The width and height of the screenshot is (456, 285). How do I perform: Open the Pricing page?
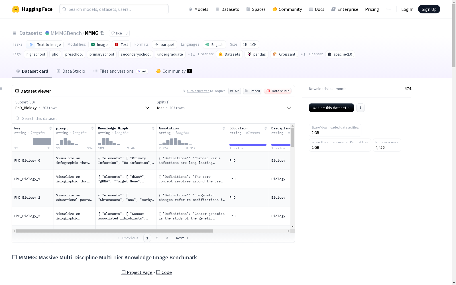click(372, 9)
